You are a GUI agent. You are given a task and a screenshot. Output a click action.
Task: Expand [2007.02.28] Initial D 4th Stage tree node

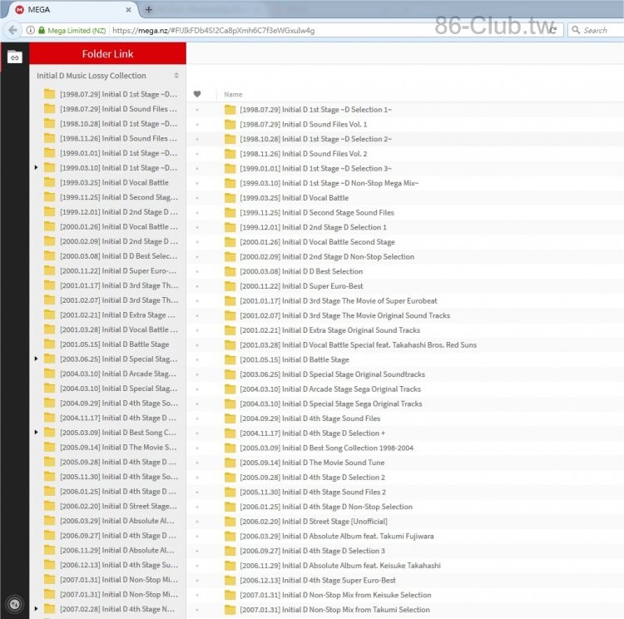[36, 609]
